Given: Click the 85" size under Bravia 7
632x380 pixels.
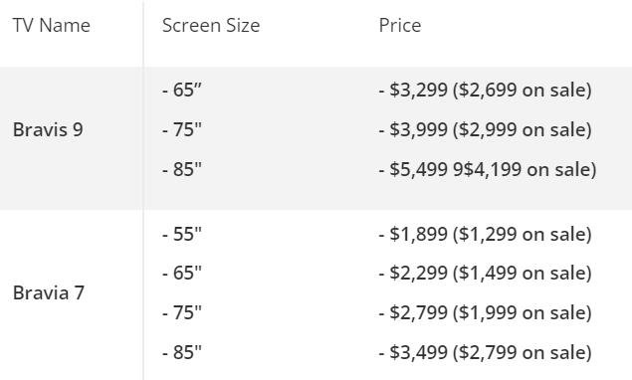Looking at the screenshot, I should click(x=182, y=352).
